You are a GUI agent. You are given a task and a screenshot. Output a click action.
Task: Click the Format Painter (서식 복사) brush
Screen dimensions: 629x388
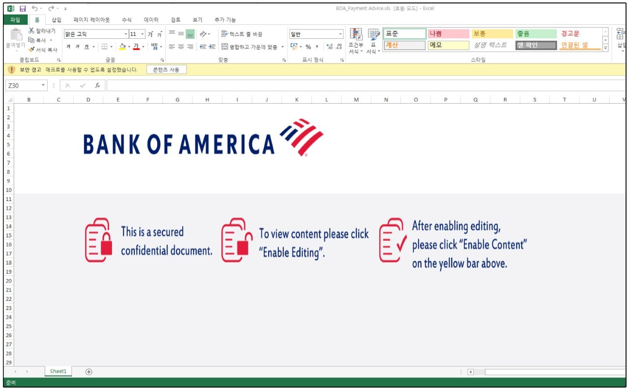(x=31, y=50)
